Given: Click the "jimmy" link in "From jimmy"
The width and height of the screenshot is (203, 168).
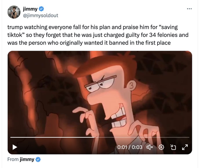Looking at the screenshot, I should point(27,159).
